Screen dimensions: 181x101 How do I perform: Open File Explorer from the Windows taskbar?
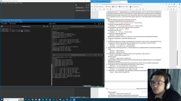point(36,100)
